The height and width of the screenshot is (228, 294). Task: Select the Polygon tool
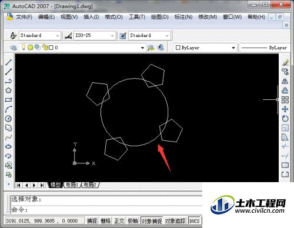[8, 90]
